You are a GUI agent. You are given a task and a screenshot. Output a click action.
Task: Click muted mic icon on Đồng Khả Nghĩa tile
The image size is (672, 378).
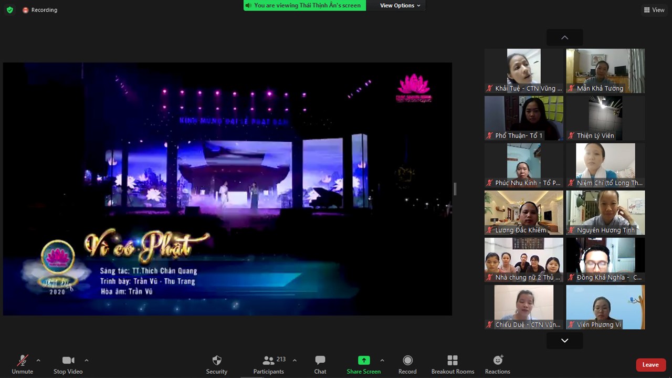[571, 277]
